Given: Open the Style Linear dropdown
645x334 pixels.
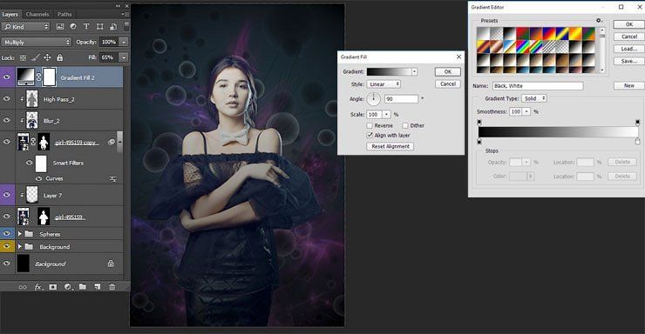Looking at the screenshot, I should [384, 84].
